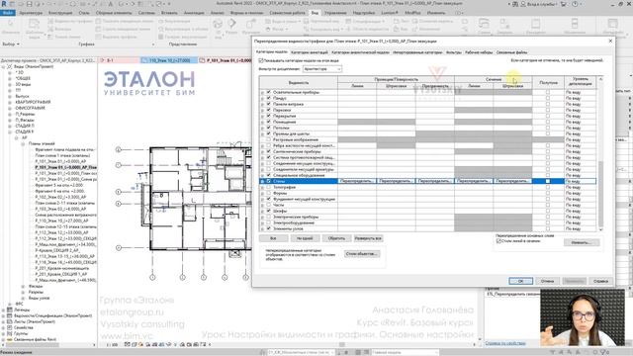This screenshot has width=633, height=356.
Task: Click the Ни одной button
Action: pos(305,238)
